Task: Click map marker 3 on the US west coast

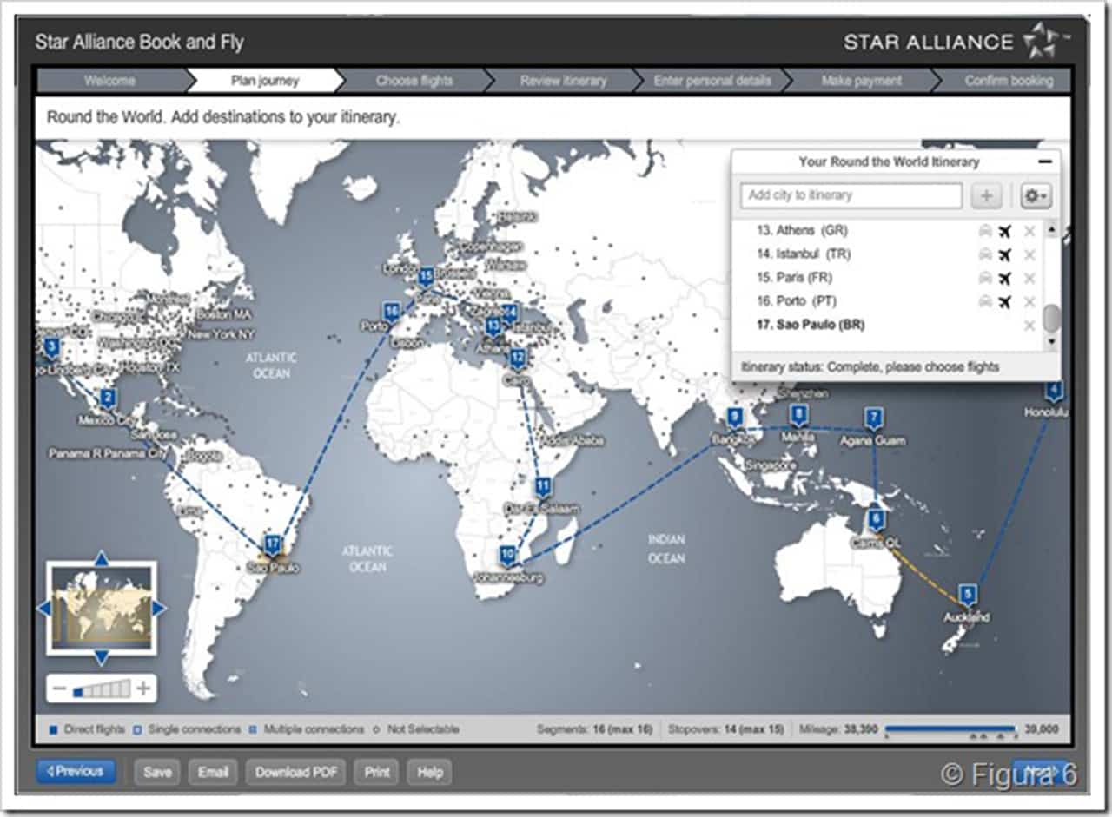Action: [52, 349]
